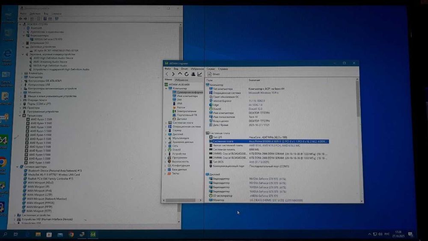Expand Системная плата in AIDA64 tree
This screenshot has height=241, width=428.
(166, 123)
